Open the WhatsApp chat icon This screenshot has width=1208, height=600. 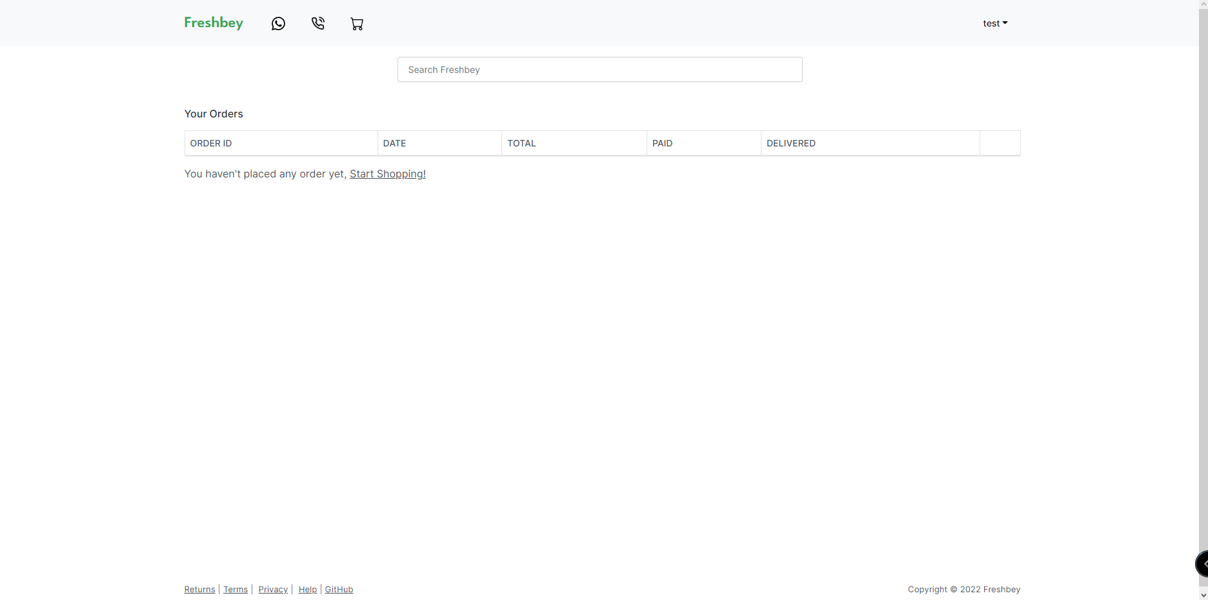coord(278,24)
